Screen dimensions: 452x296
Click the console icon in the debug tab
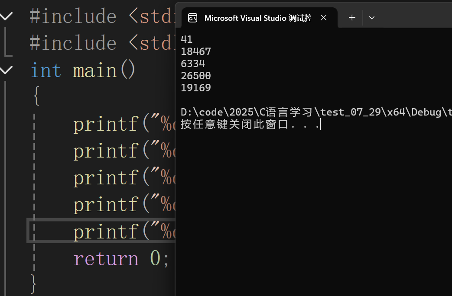(192, 18)
